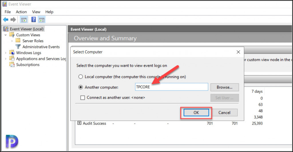Open the File menu
The image size is (293, 152).
click(x=8, y=12)
